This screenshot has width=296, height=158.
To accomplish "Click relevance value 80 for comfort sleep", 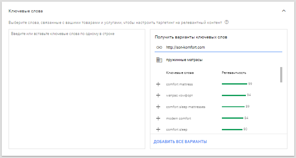I will tap(245, 129).
